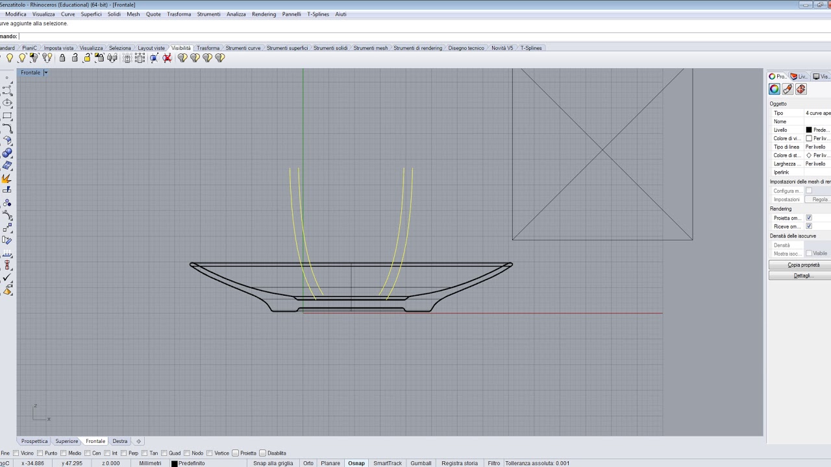Screen dimensions: 831x467
Task: Click the Unlock objects open padlock icon
Action: tap(75, 58)
